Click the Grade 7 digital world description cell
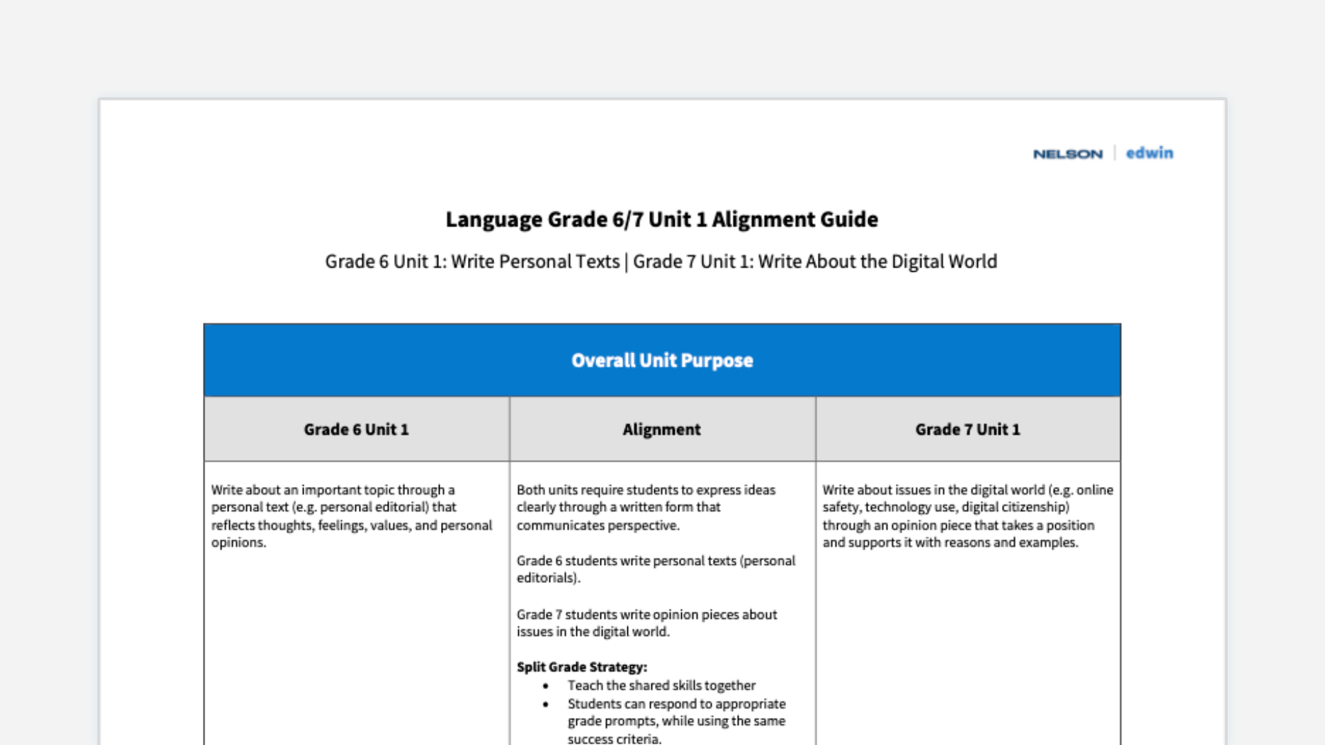The width and height of the screenshot is (1325, 745). coord(967,516)
